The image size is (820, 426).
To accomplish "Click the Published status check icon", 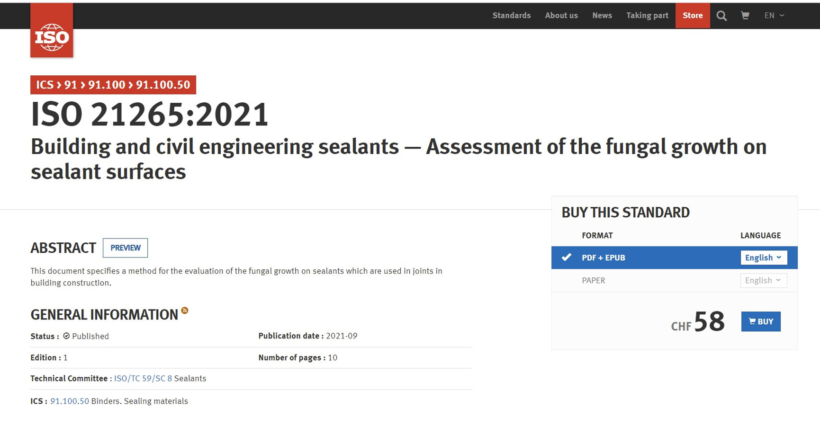I will [66, 336].
